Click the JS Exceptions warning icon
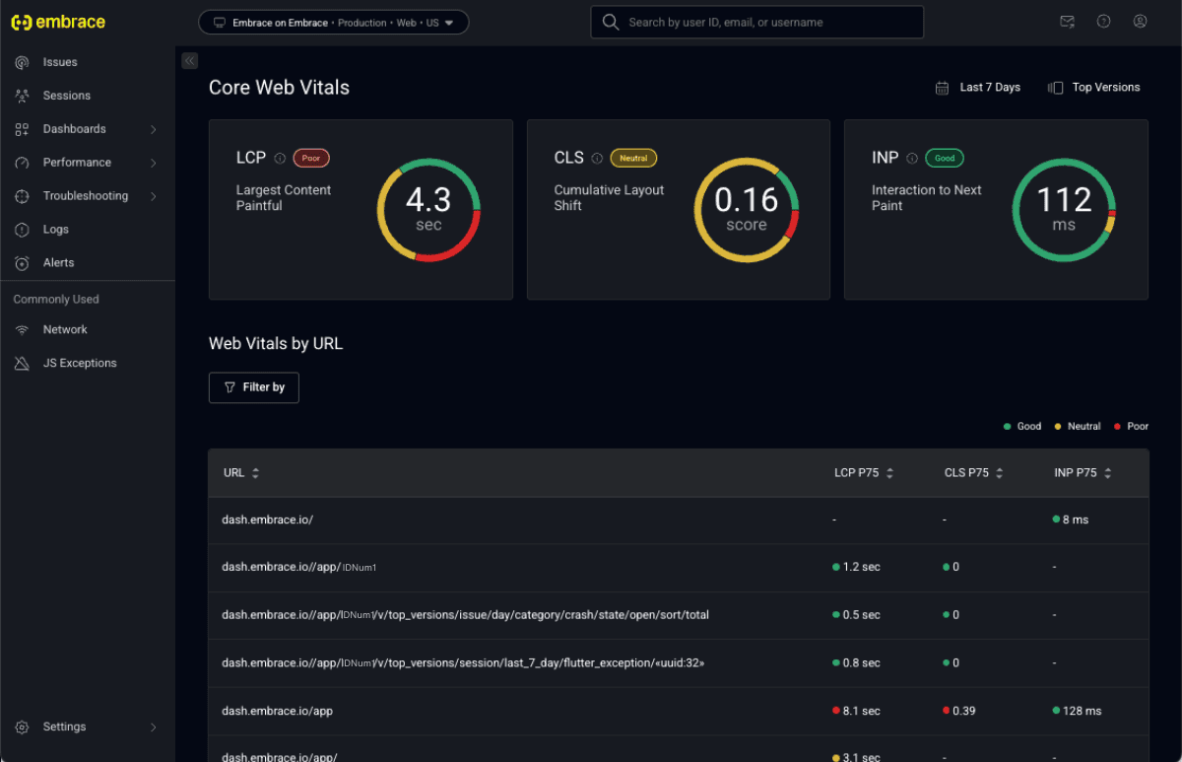This screenshot has width=1182, height=762. pyautogui.click(x=22, y=364)
